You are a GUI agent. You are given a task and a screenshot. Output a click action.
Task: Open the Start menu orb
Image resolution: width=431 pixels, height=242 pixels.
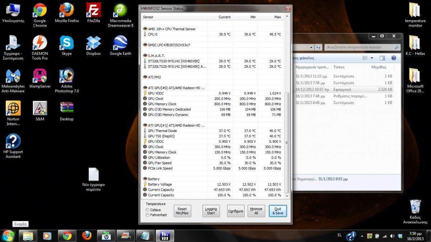8,236
